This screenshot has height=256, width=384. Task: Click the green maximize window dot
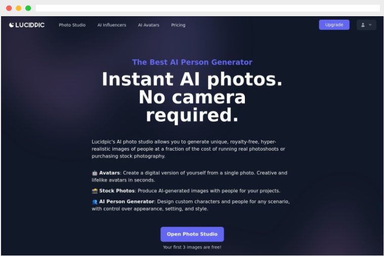pyautogui.click(x=28, y=8)
